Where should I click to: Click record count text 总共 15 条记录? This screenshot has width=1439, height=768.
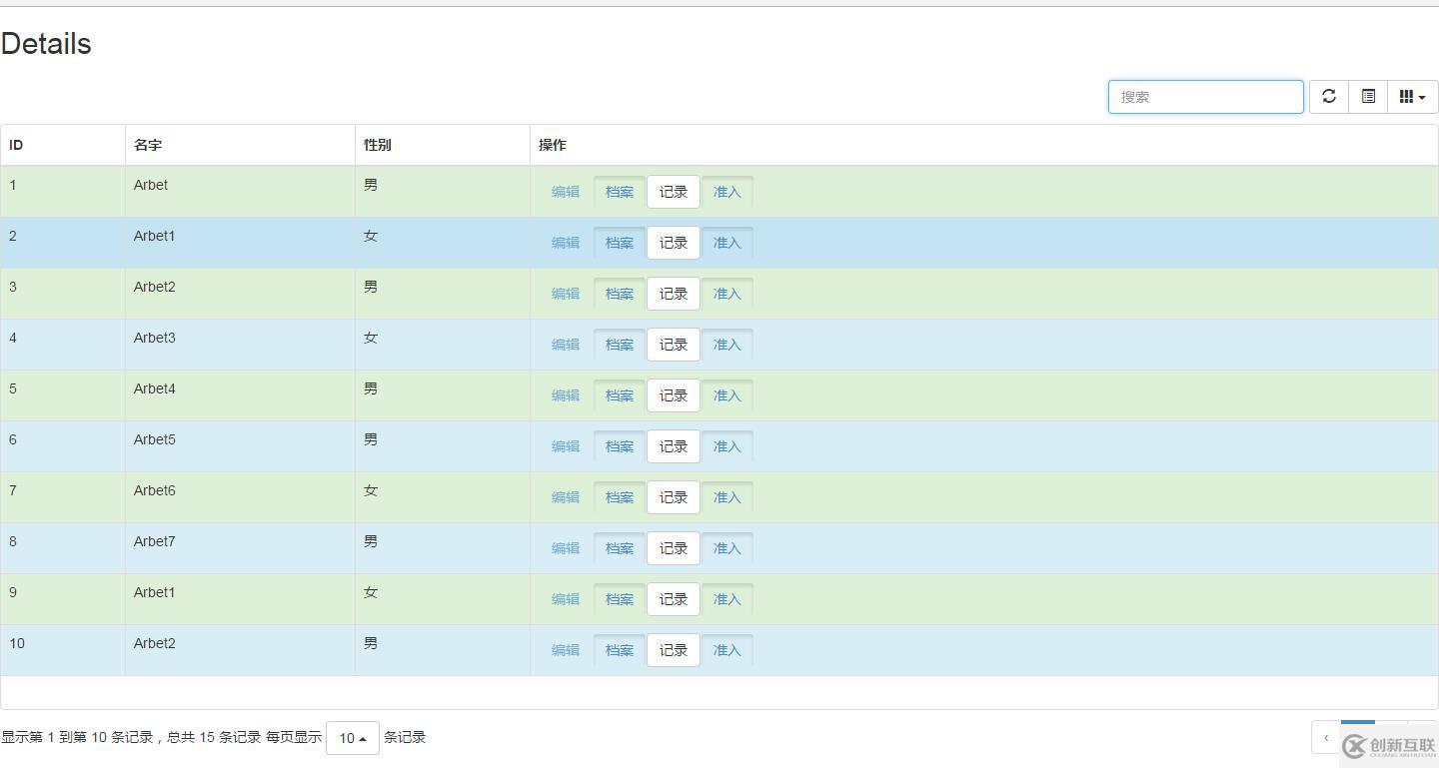[x=214, y=738]
